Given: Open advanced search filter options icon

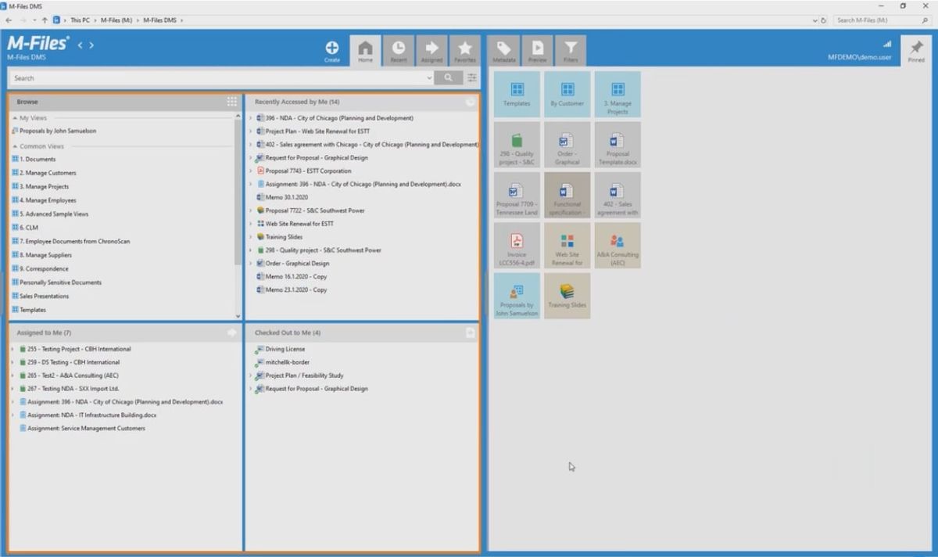Looking at the screenshot, I should click(x=471, y=77).
